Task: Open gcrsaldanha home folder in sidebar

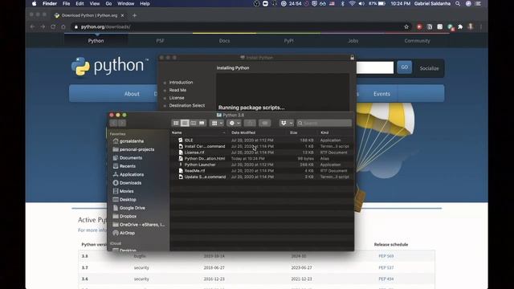Action: coord(132,141)
